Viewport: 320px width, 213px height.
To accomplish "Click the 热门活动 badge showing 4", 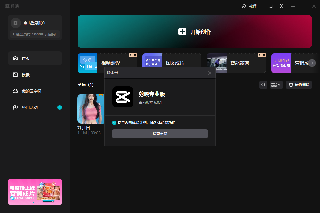I will (x=60, y=107).
